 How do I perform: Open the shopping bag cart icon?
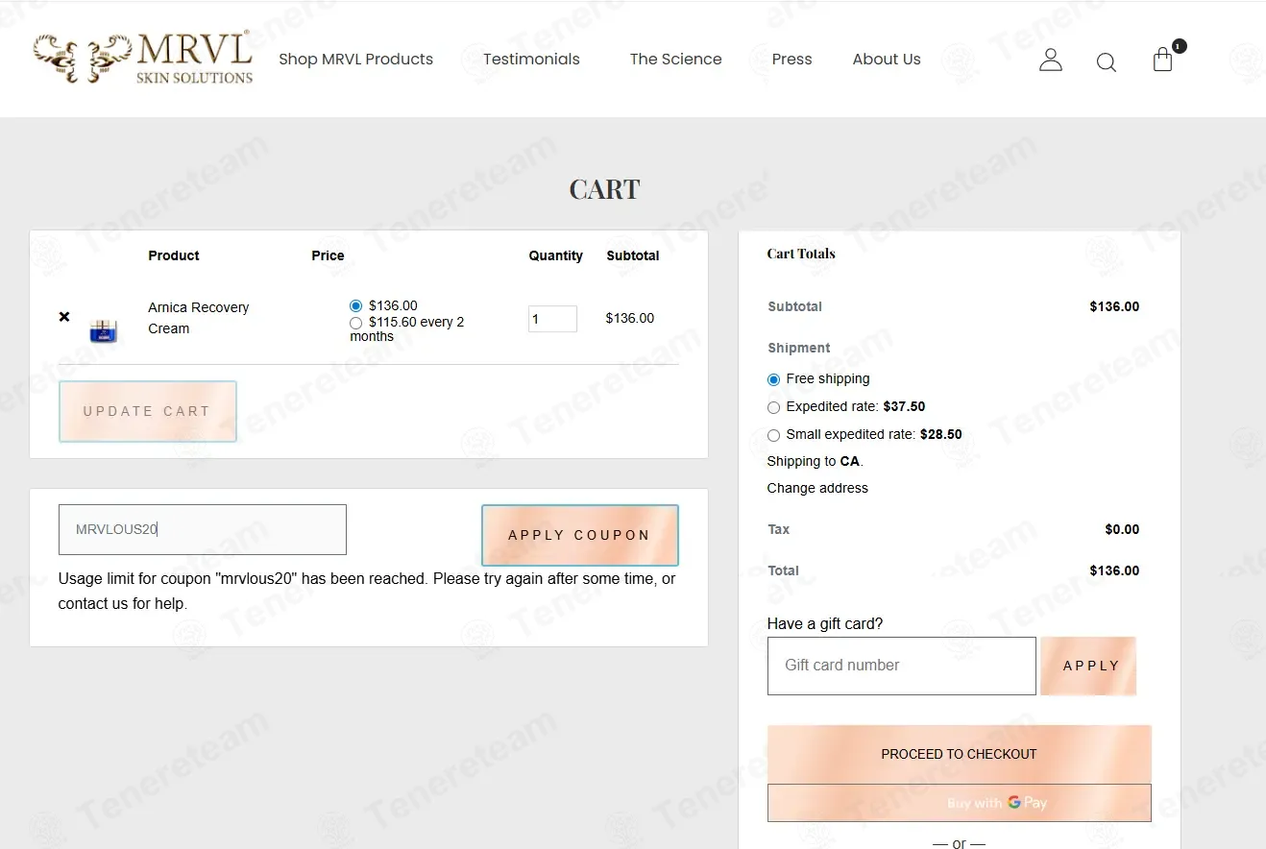[1163, 60]
